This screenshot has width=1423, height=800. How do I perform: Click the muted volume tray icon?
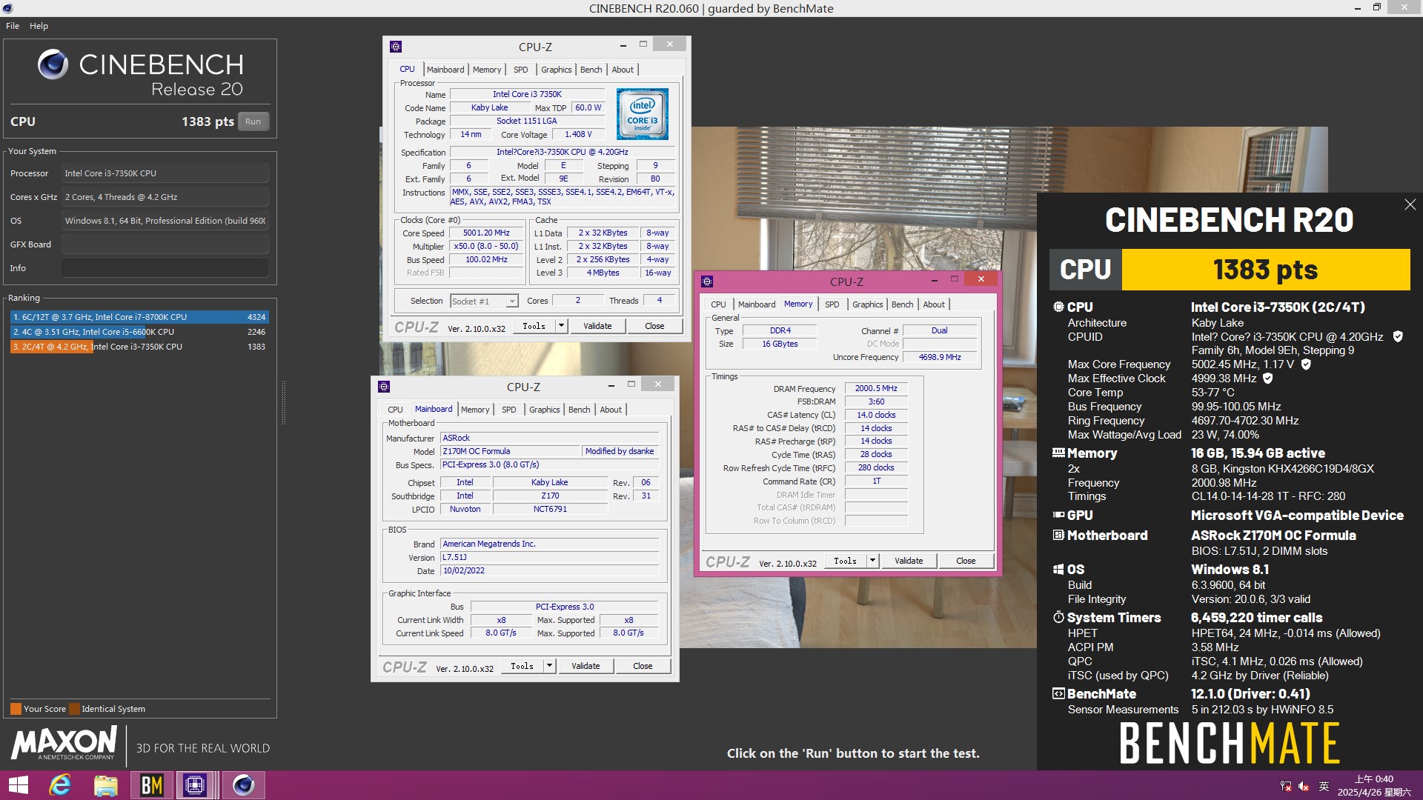coord(1304,786)
